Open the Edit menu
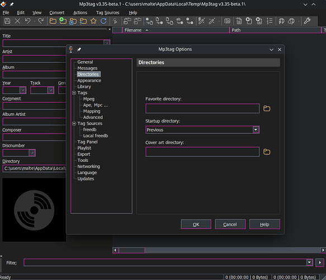This screenshot has height=280, width=326. 21,13
